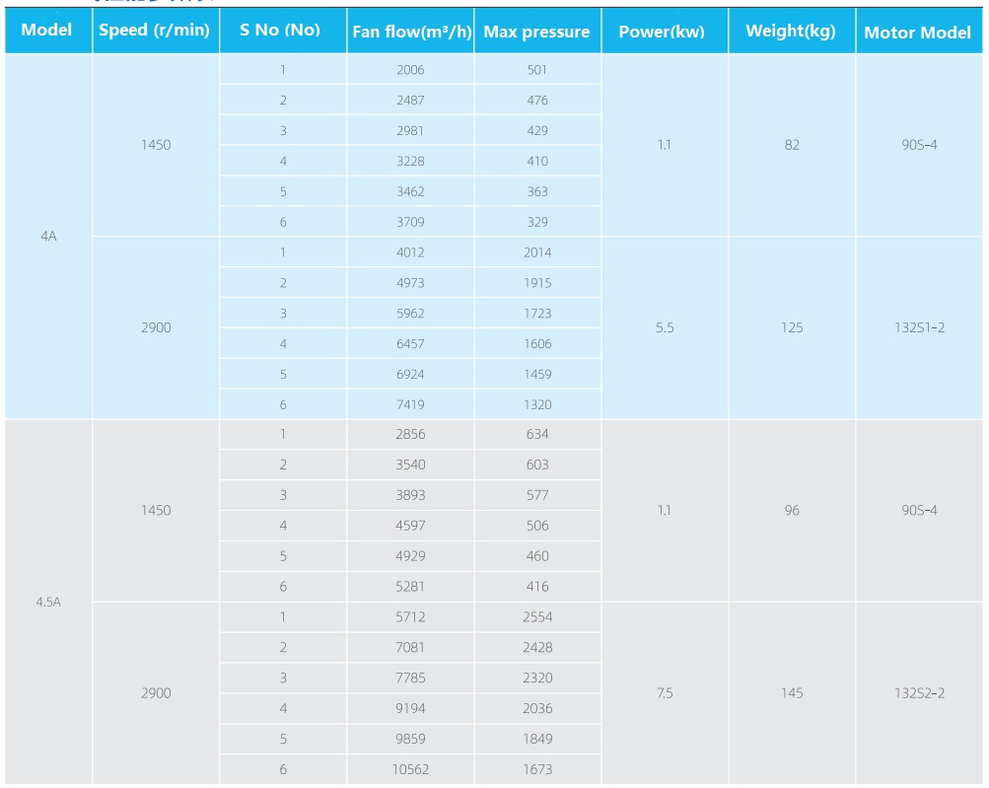Click the Max pressure header
This screenshot has height=788, width=989.
pos(536,32)
